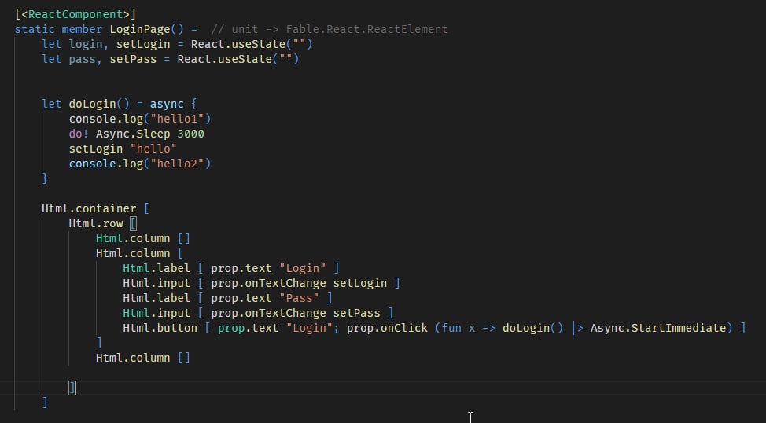Click React.useState on the login line
The image size is (766, 423).
click(238, 44)
